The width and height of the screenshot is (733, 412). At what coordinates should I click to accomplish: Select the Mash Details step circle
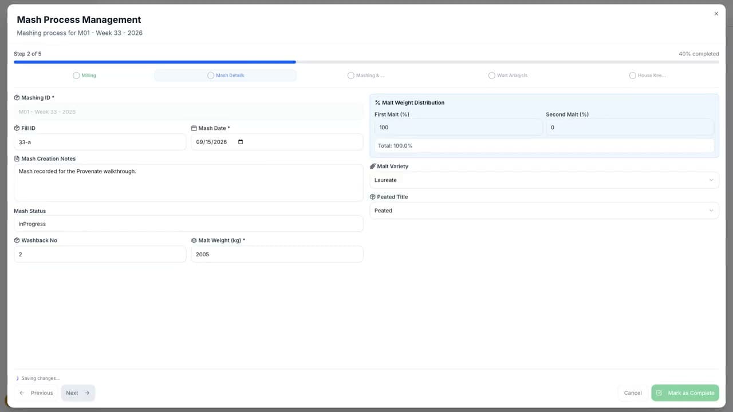click(211, 76)
